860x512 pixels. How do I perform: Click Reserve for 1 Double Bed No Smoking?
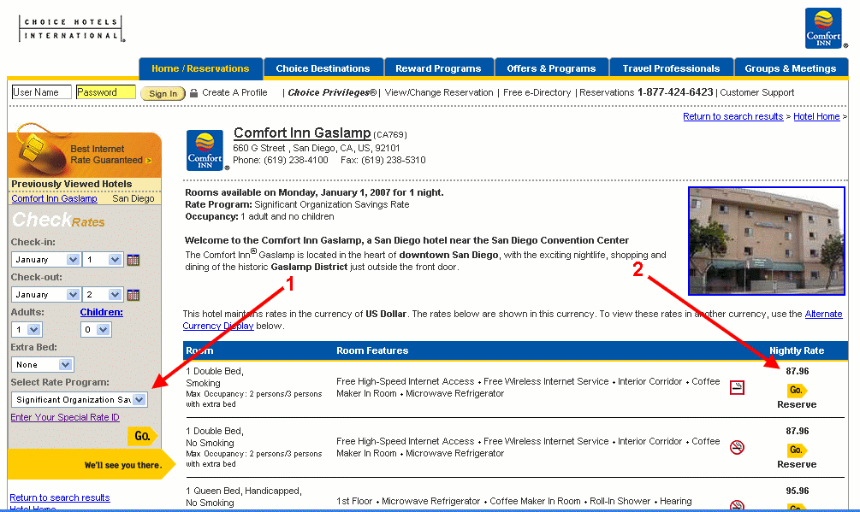[x=797, y=464]
